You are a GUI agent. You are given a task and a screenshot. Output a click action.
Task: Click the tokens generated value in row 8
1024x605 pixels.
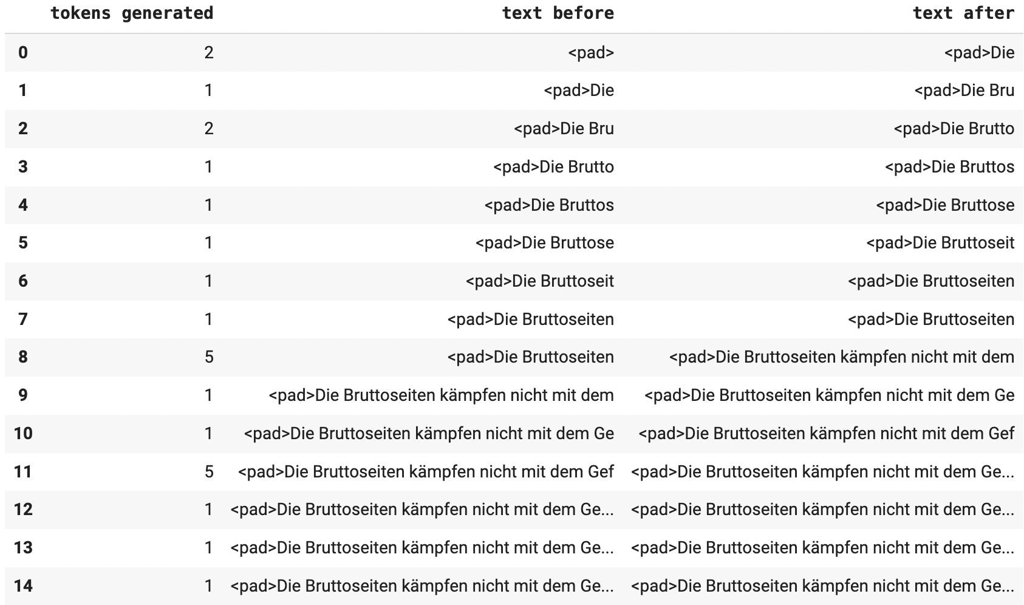tap(208, 357)
